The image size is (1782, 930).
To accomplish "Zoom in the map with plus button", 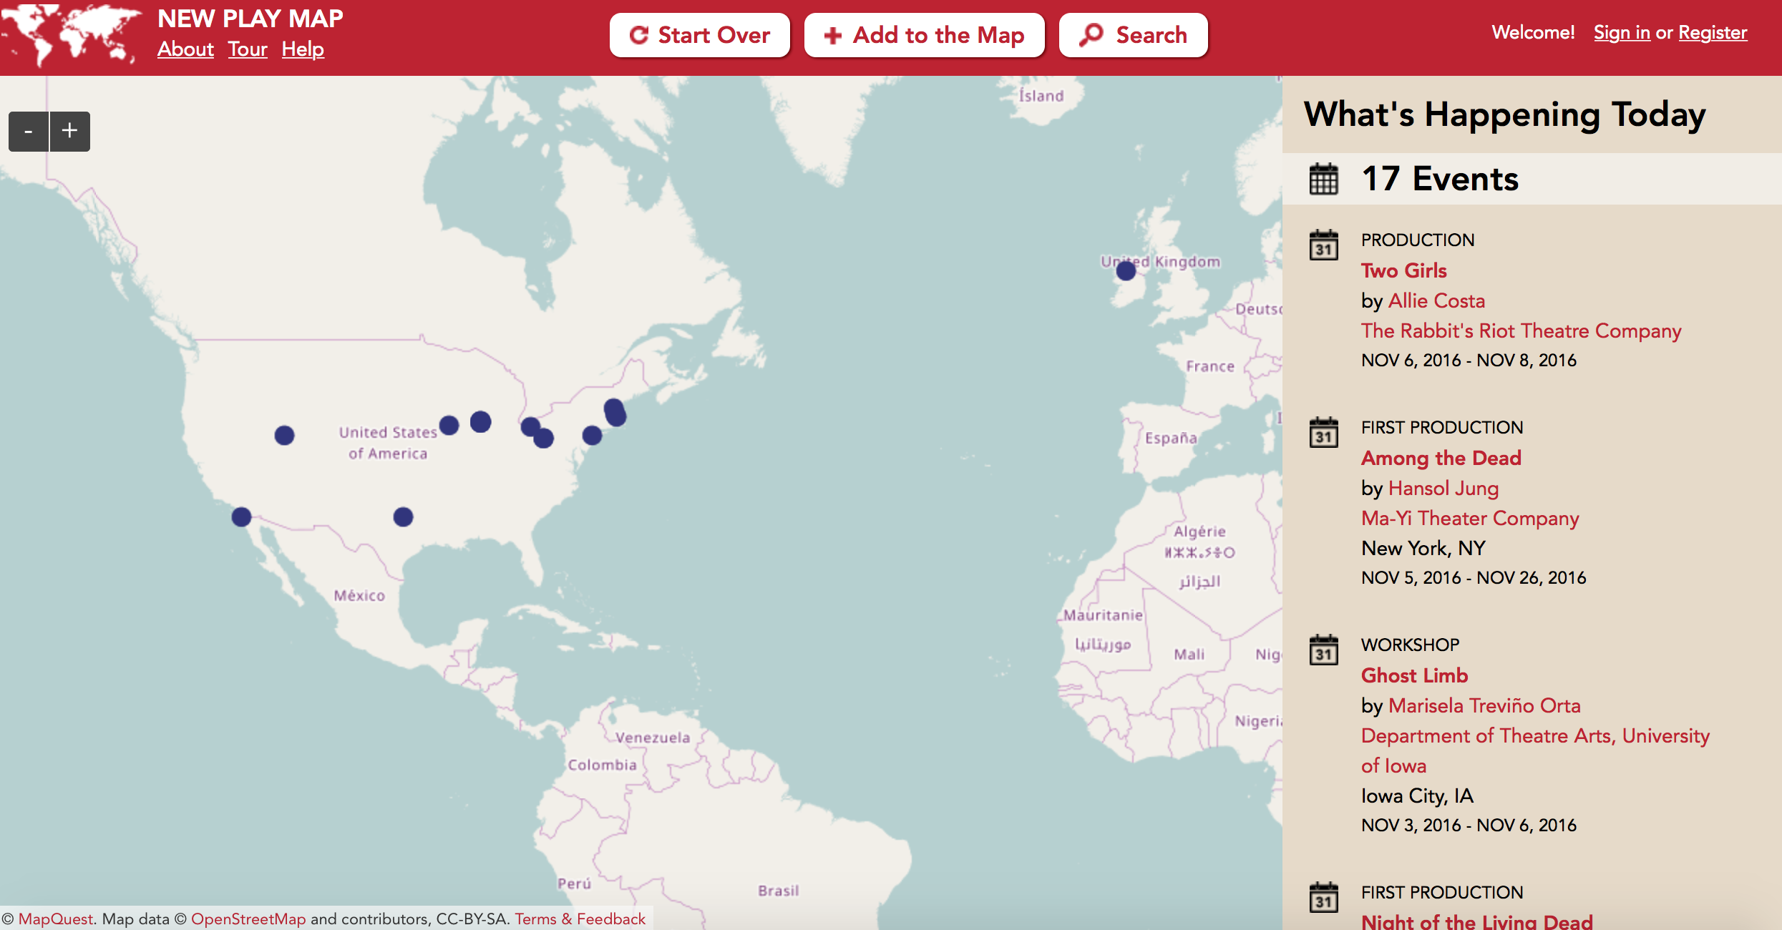I will click(x=69, y=132).
